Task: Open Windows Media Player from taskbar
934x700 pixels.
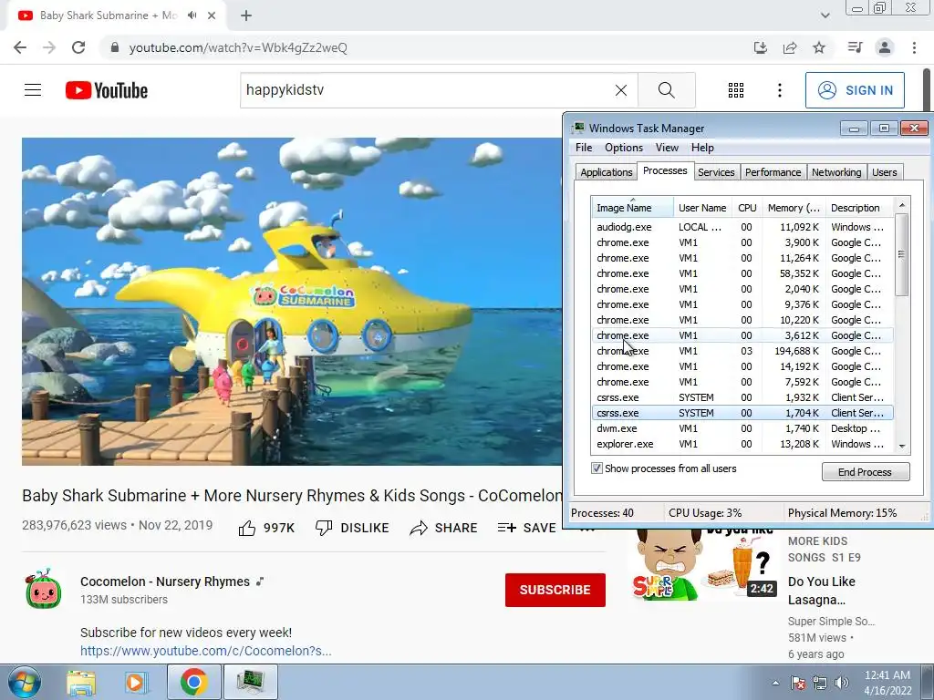Action: [x=135, y=683]
